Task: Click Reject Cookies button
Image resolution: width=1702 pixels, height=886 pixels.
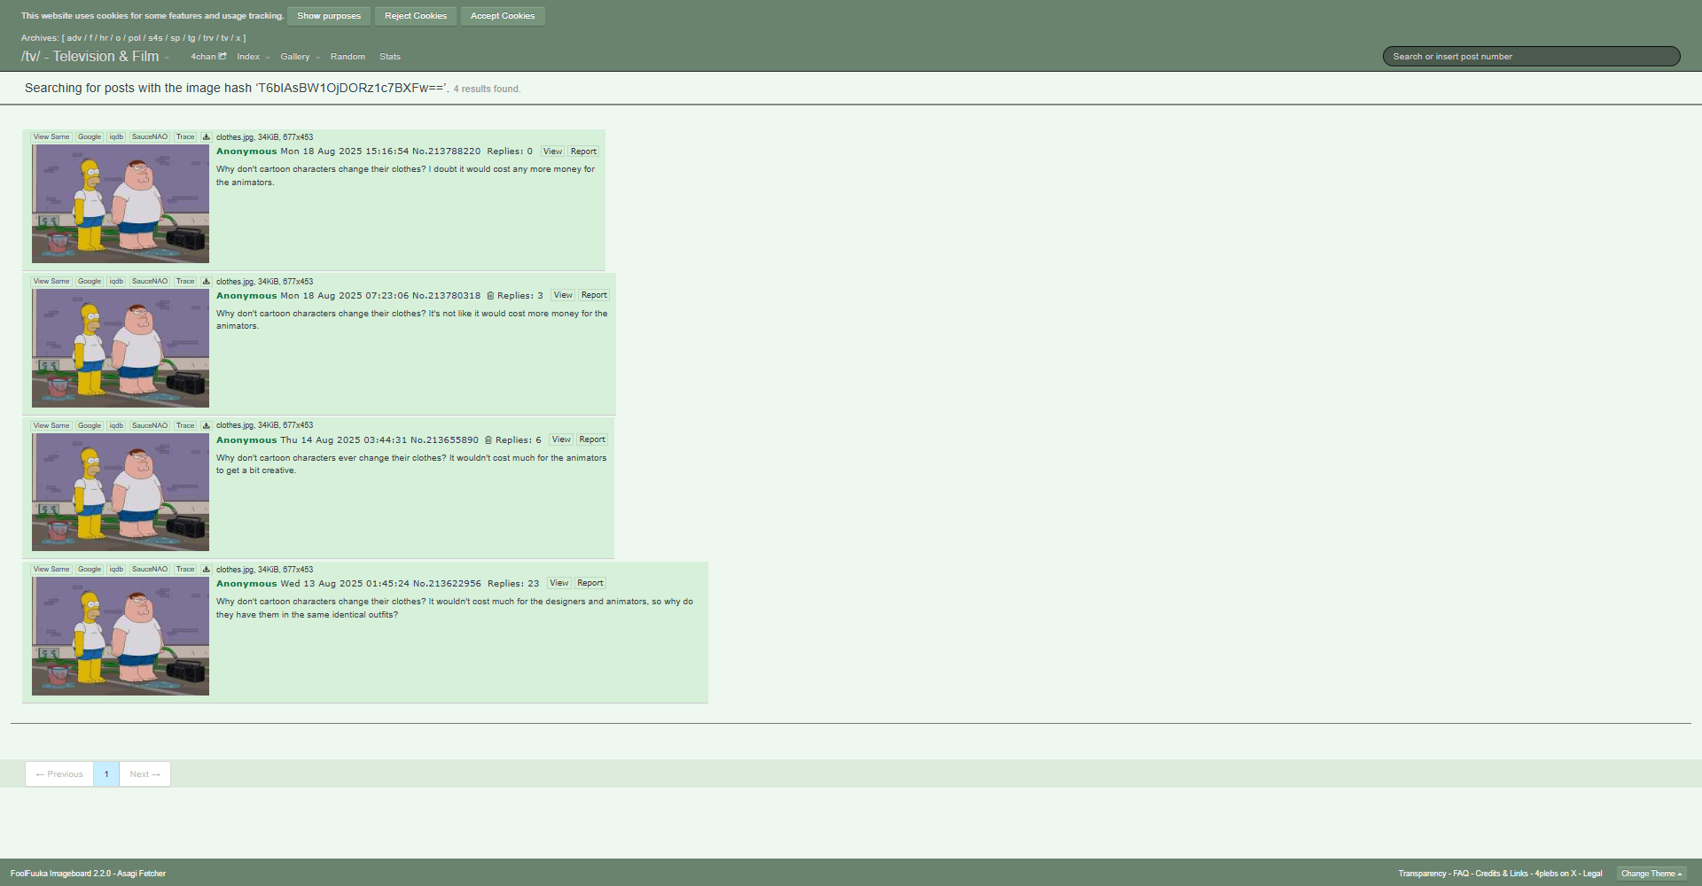Action: click(416, 16)
